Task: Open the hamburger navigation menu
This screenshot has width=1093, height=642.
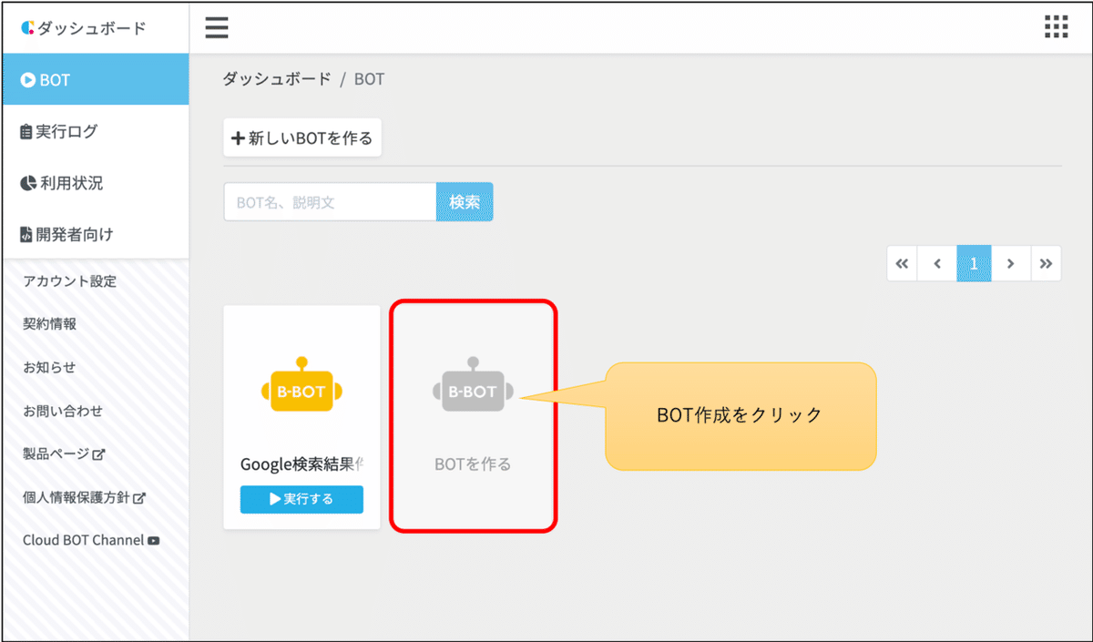Action: tap(216, 26)
